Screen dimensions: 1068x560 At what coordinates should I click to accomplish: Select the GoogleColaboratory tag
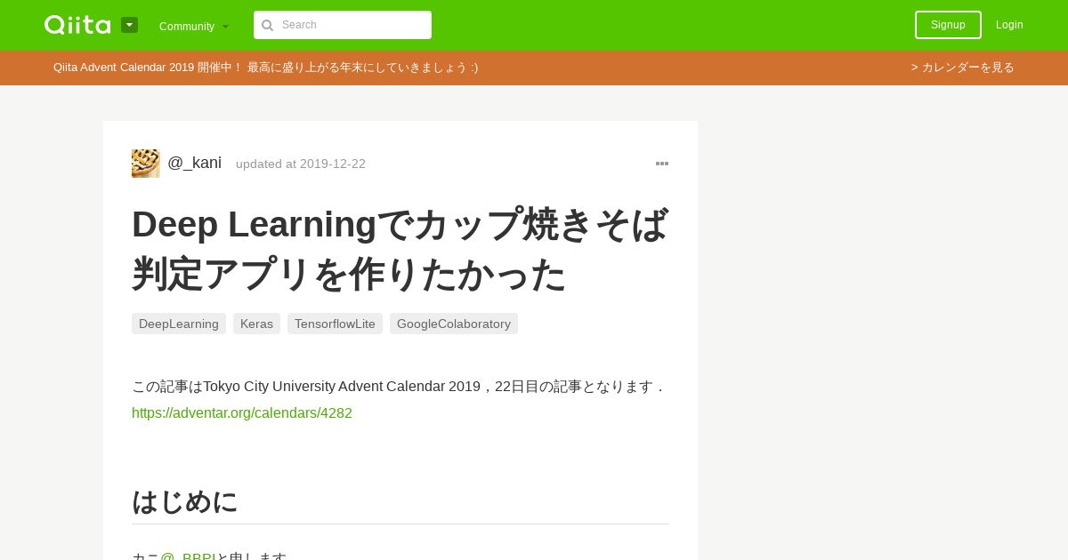tap(454, 324)
